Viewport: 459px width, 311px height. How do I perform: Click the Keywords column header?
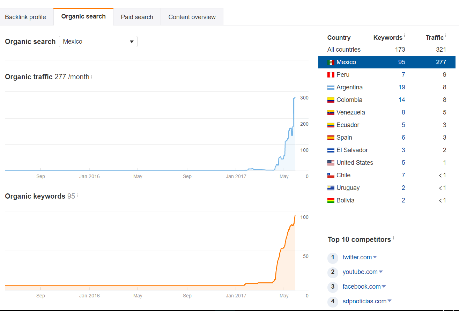click(x=388, y=38)
